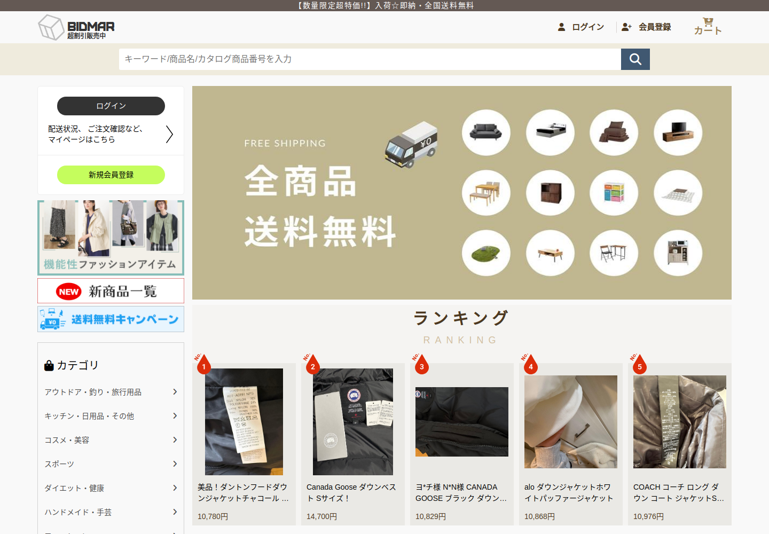Open キッチン・日用品・その他 category
Screen dimensions: 769x534
89,416
